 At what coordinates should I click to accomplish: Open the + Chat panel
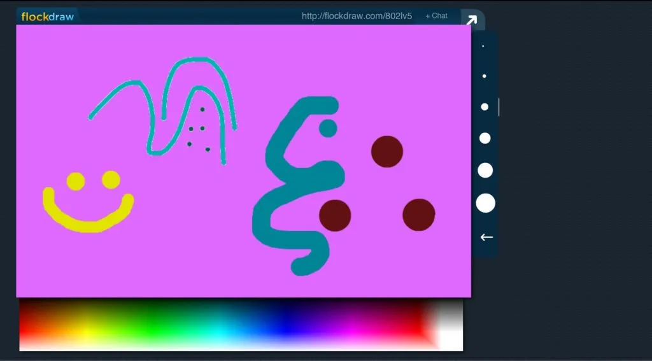[x=436, y=16]
